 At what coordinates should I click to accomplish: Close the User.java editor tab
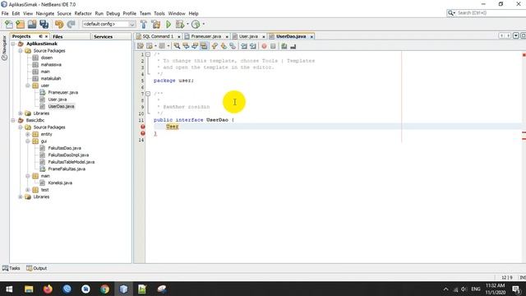pyautogui.click(x=264, y=36)
